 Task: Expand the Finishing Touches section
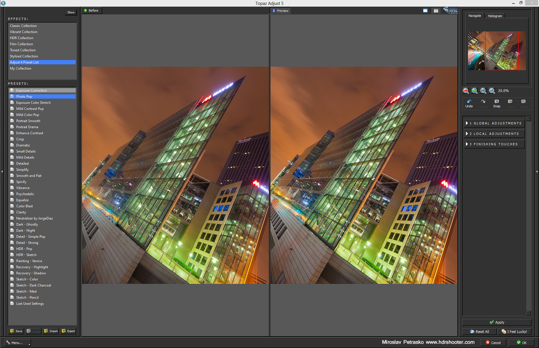click(494, 144)
